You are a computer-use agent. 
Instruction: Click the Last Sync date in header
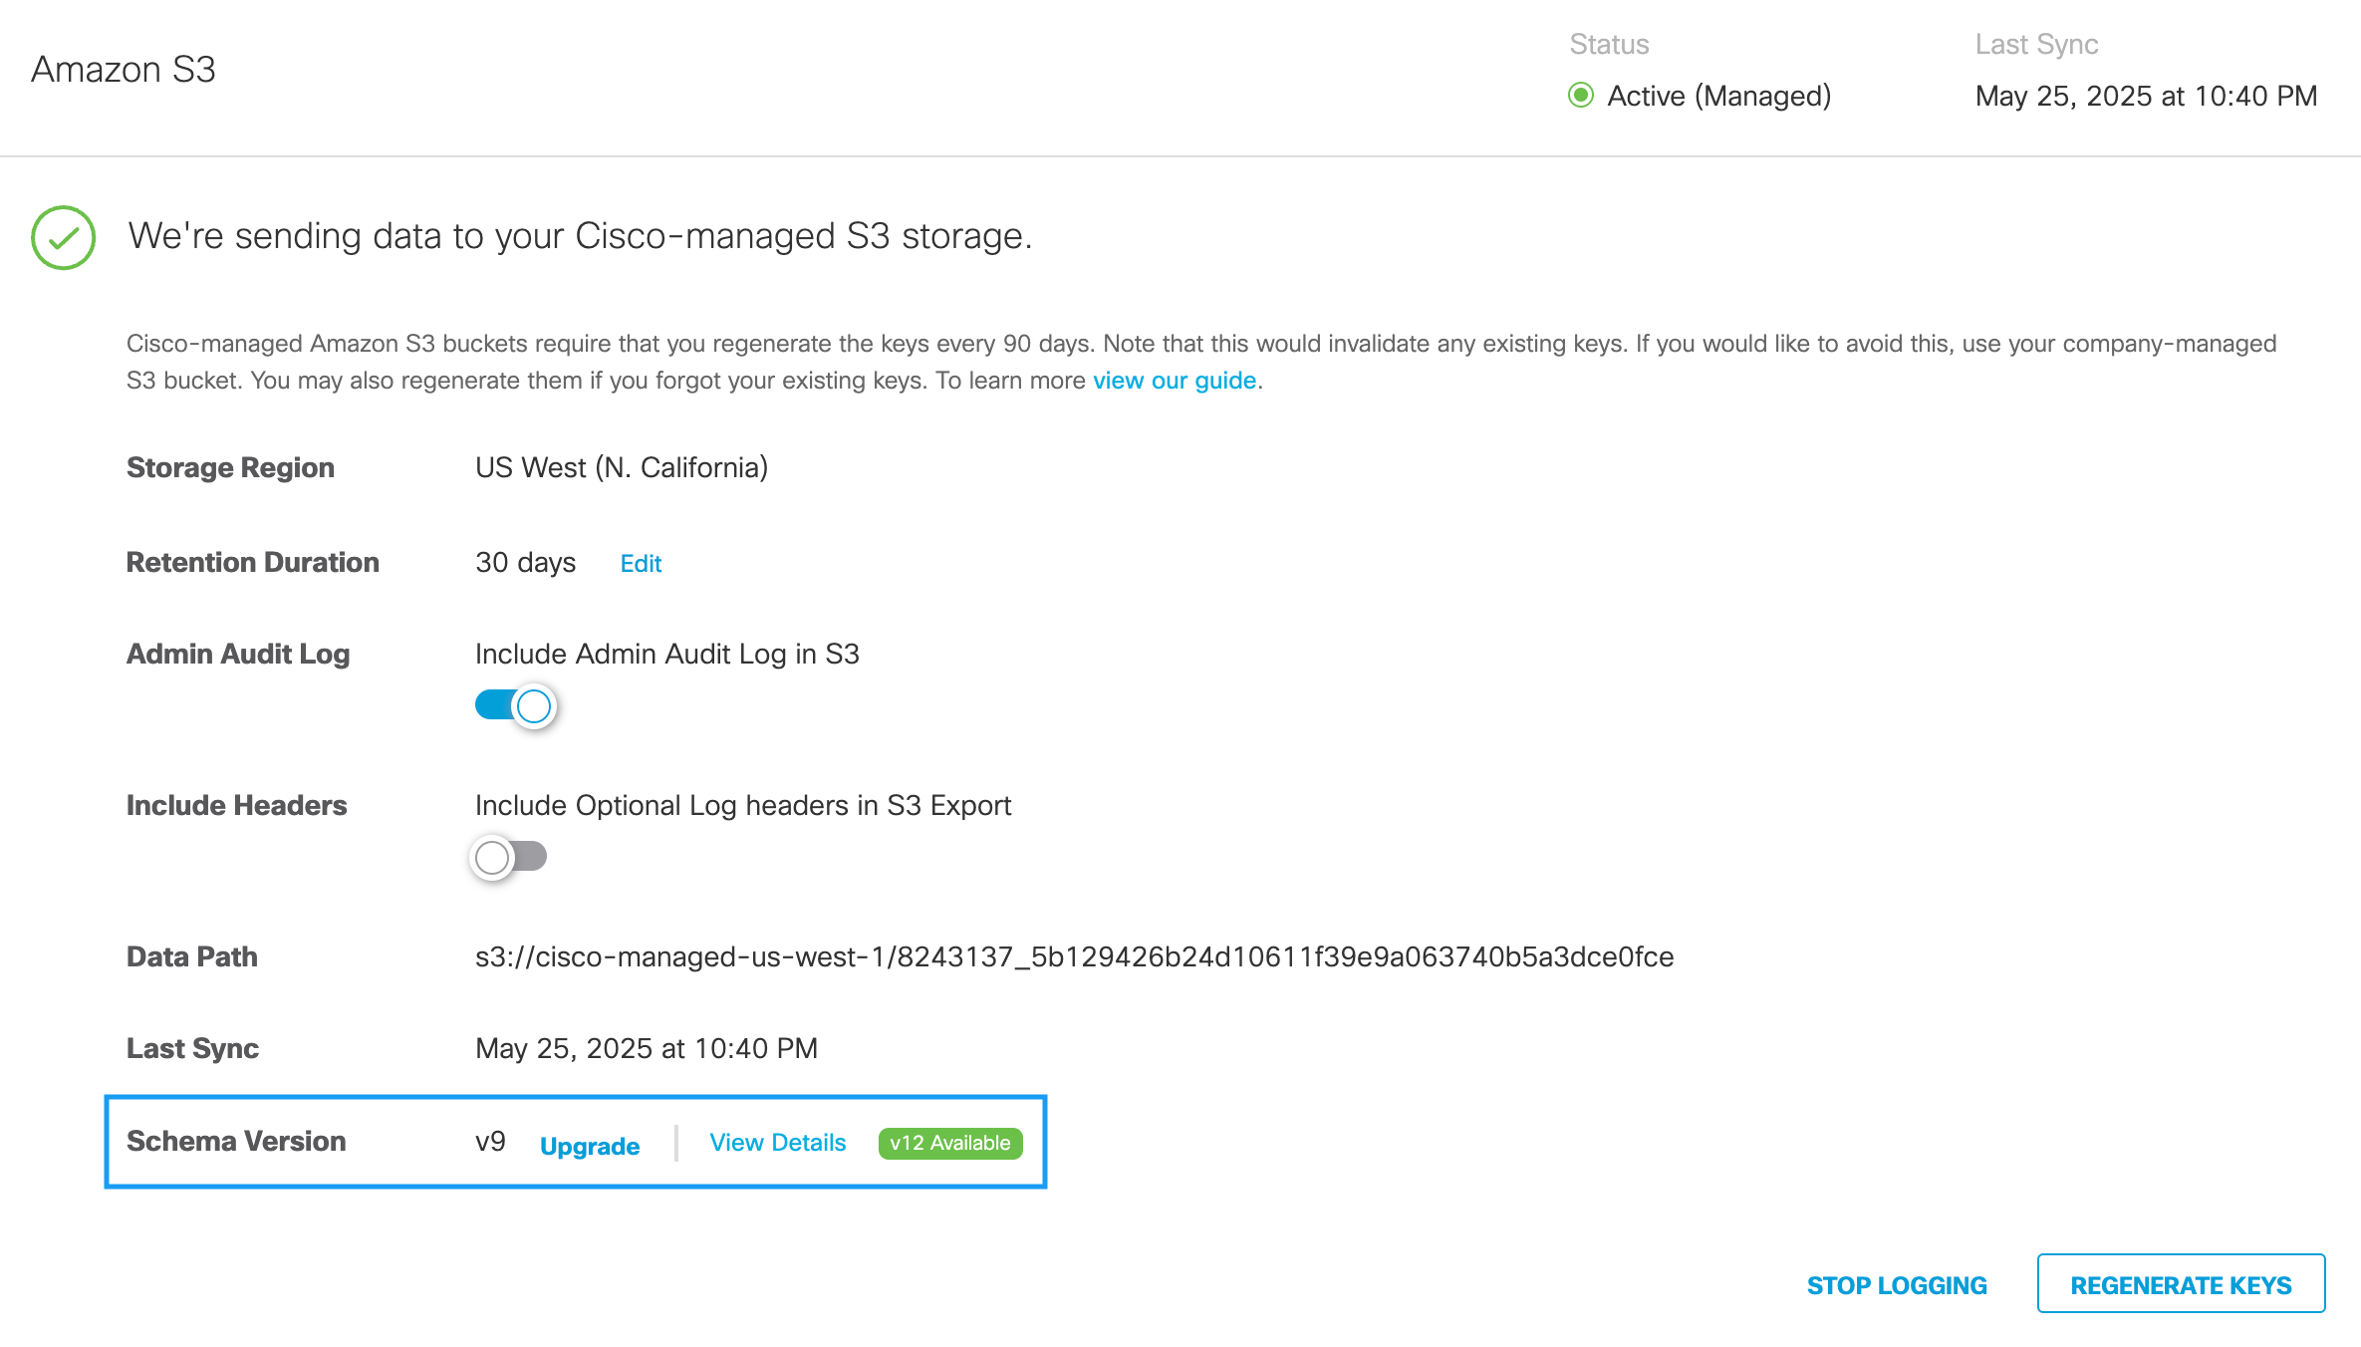click(x=2146, y=96)
